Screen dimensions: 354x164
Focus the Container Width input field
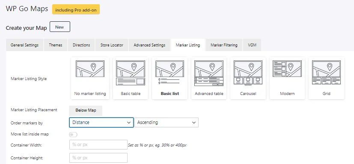[x=98, y=145]
